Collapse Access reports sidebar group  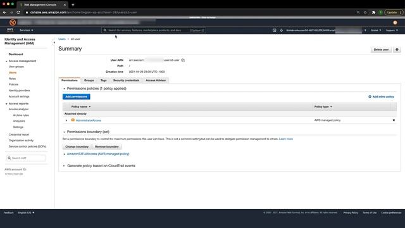point(6,104)
